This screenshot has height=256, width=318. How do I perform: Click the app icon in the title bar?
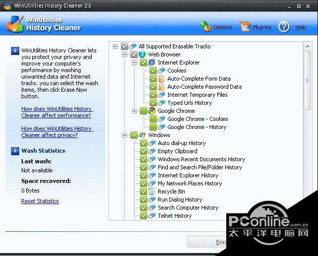[x=7, y=6]
